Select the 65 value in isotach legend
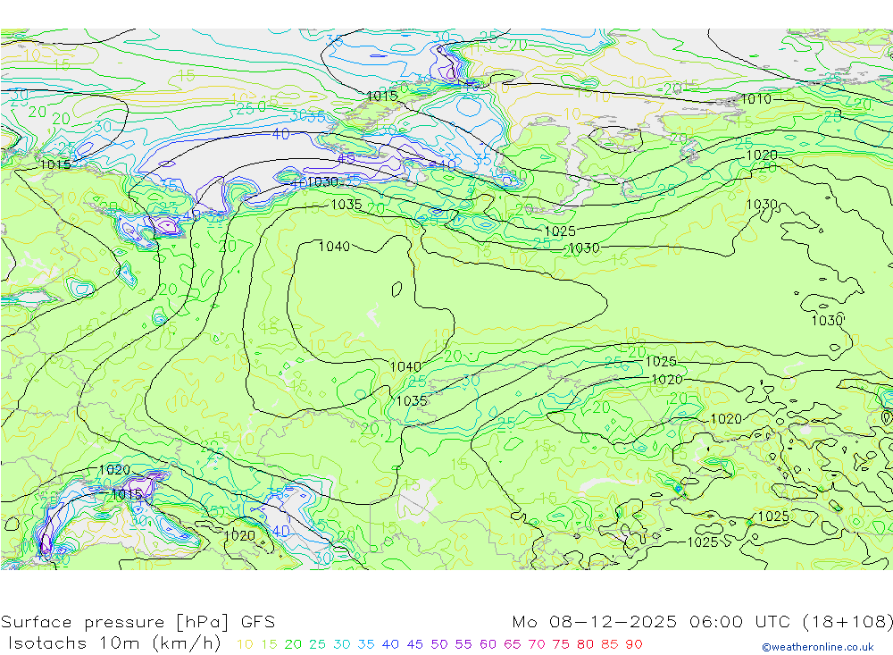Viewport: 893px width, 655px height. [513, 645]
